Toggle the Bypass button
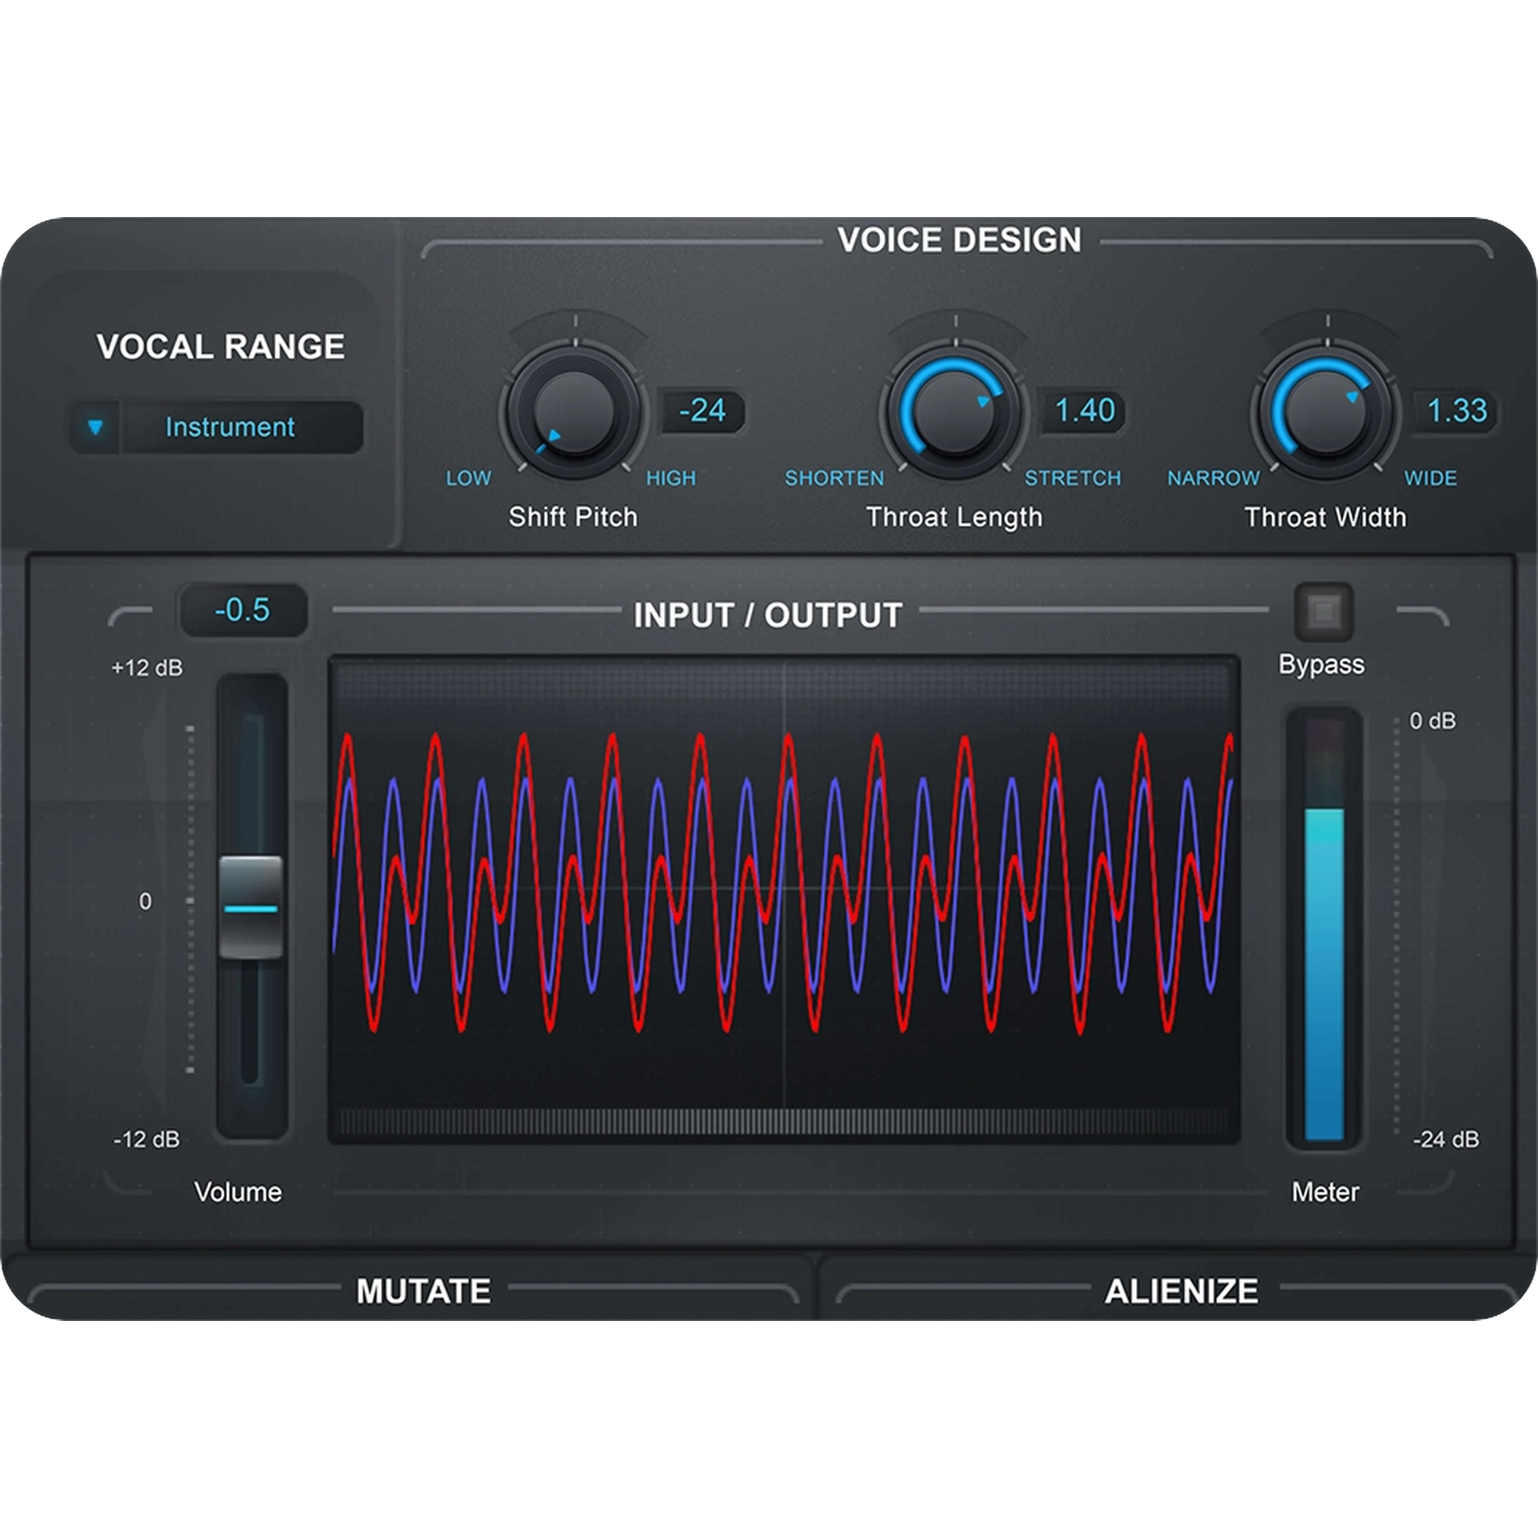 click(x=1323, y=612)
